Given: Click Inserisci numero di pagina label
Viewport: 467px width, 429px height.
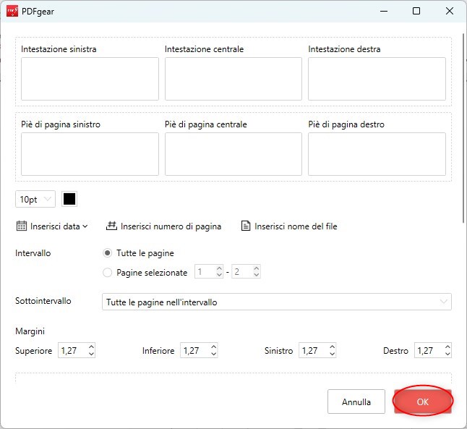Looking at the screenshot, I should [x=171, y=226].
